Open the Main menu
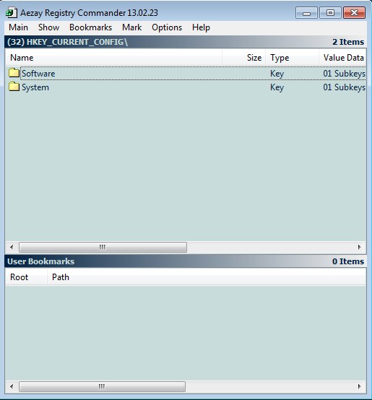 pyautogui.click(x=18, y=27)
